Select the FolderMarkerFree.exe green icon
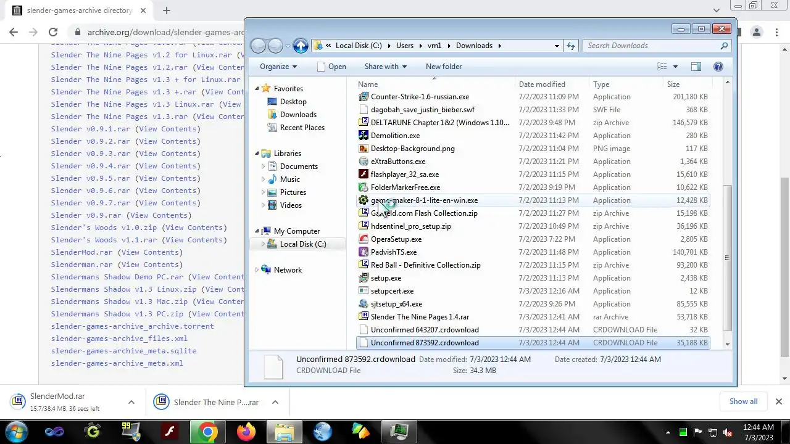The image size is (790, 444). (364, 187)
